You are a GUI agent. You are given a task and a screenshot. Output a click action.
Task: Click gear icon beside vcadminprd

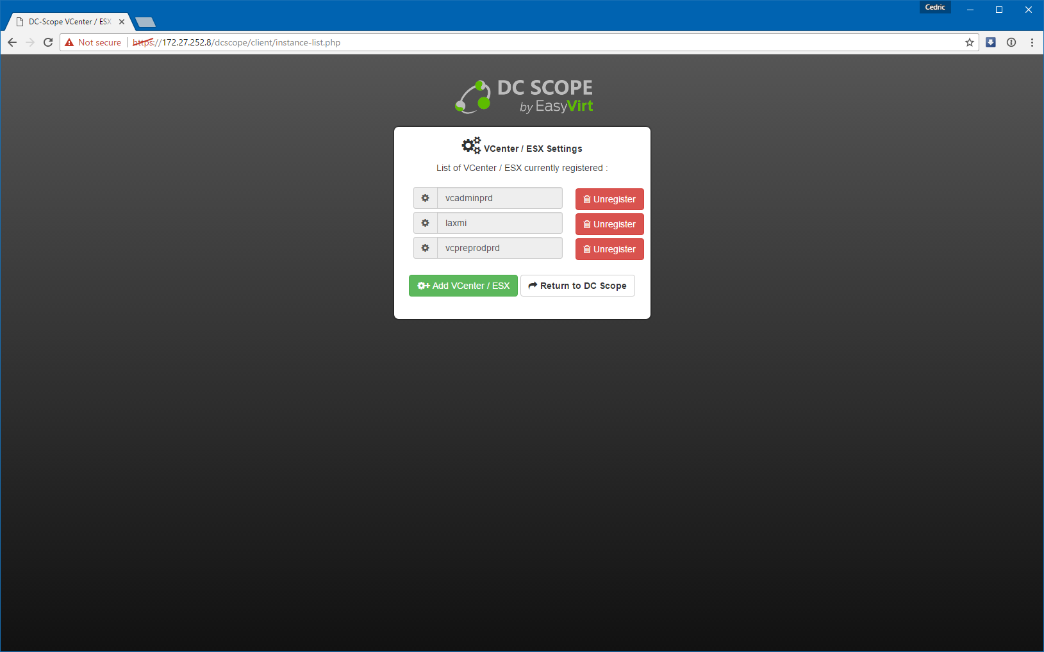tap(425, 199)
